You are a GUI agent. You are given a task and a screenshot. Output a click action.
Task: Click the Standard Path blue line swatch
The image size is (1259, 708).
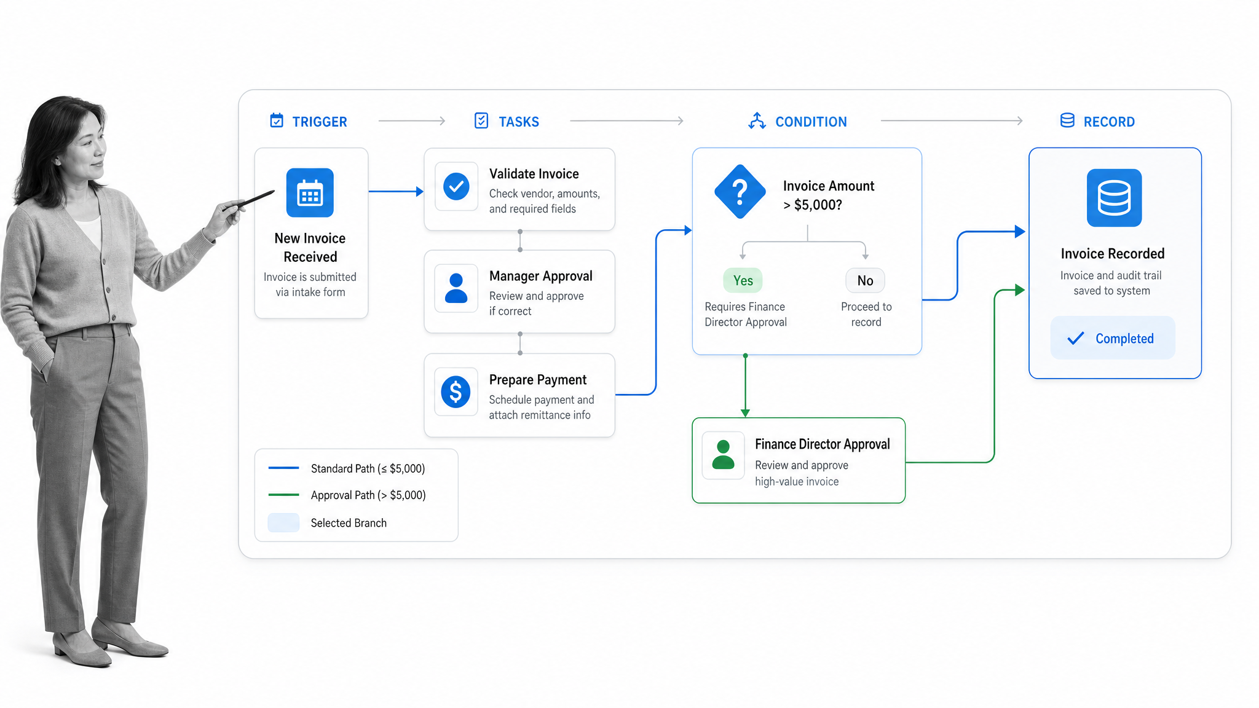point(283,468)
